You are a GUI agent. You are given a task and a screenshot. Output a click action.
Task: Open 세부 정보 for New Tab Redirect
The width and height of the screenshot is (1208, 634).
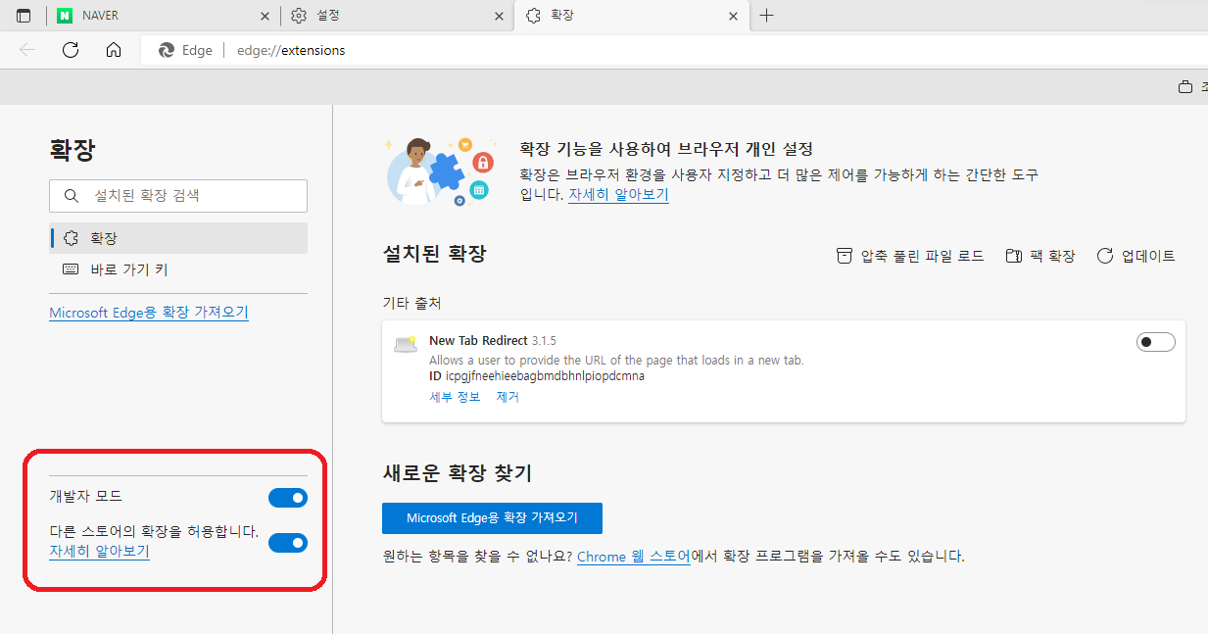tap(455, 397)
